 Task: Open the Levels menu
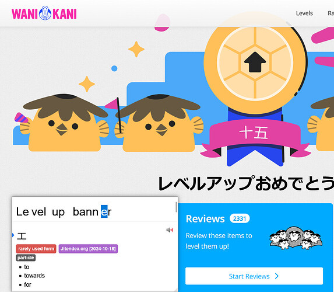tap(304, 13)
